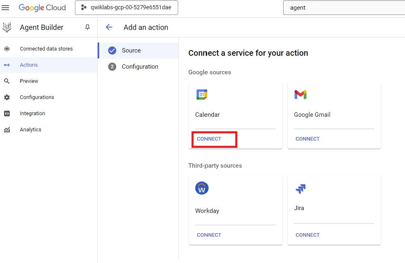
Task: Click the Jira icon
Action: pyautogui.click(x=301, y=188)
